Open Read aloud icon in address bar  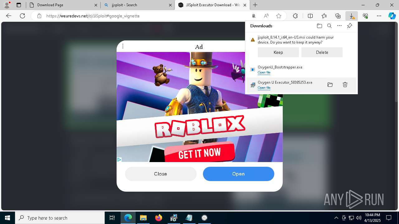tap(266, 16)
